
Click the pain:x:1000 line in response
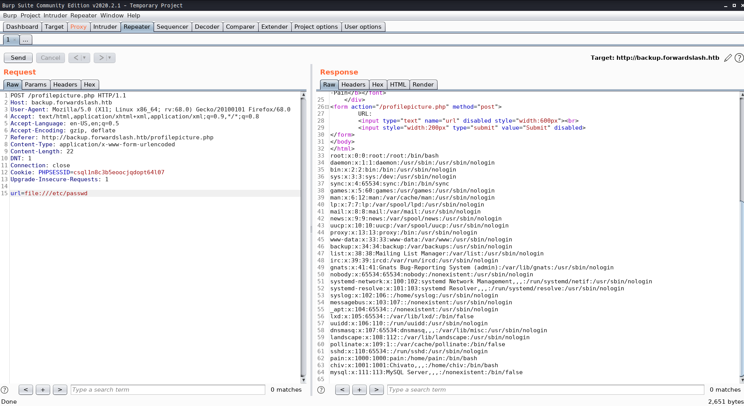(404, 358)
